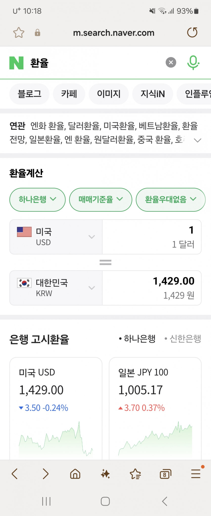This screenshot has width=211, height=516.
Task: Tap the bookmark star in address bar
Action: [19, 33]
